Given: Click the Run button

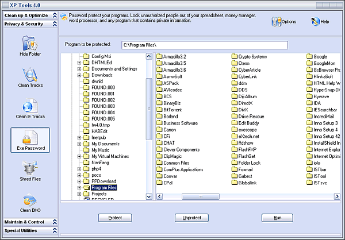Looking at the screenshot, I should point(277,218).
